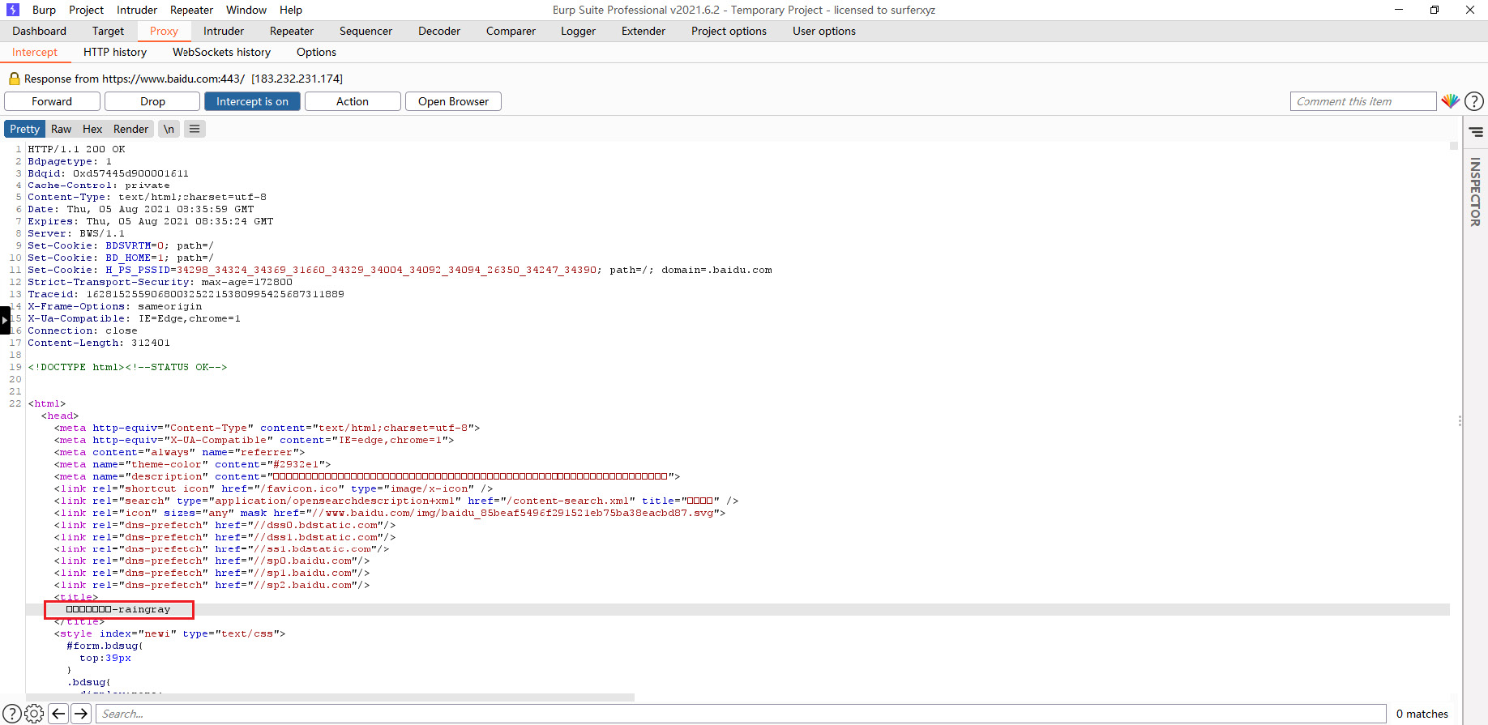Open the Repeater menu in menu bar
The height and width of the screenshot is (725, 1488).
(x=191, y=10)
